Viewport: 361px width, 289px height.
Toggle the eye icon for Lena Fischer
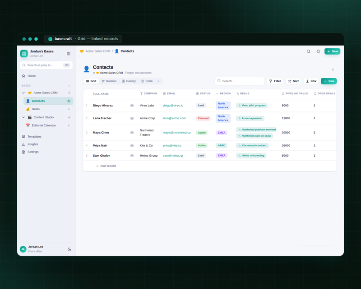pos(132,118)
